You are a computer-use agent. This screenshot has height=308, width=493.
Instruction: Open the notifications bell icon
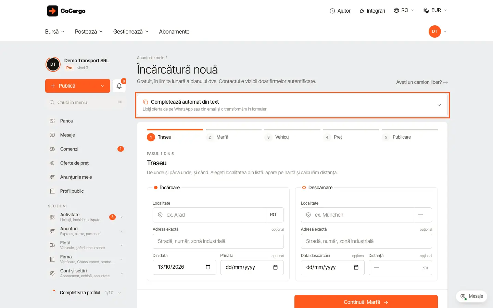pyautogui.click(x=119, y=86)
